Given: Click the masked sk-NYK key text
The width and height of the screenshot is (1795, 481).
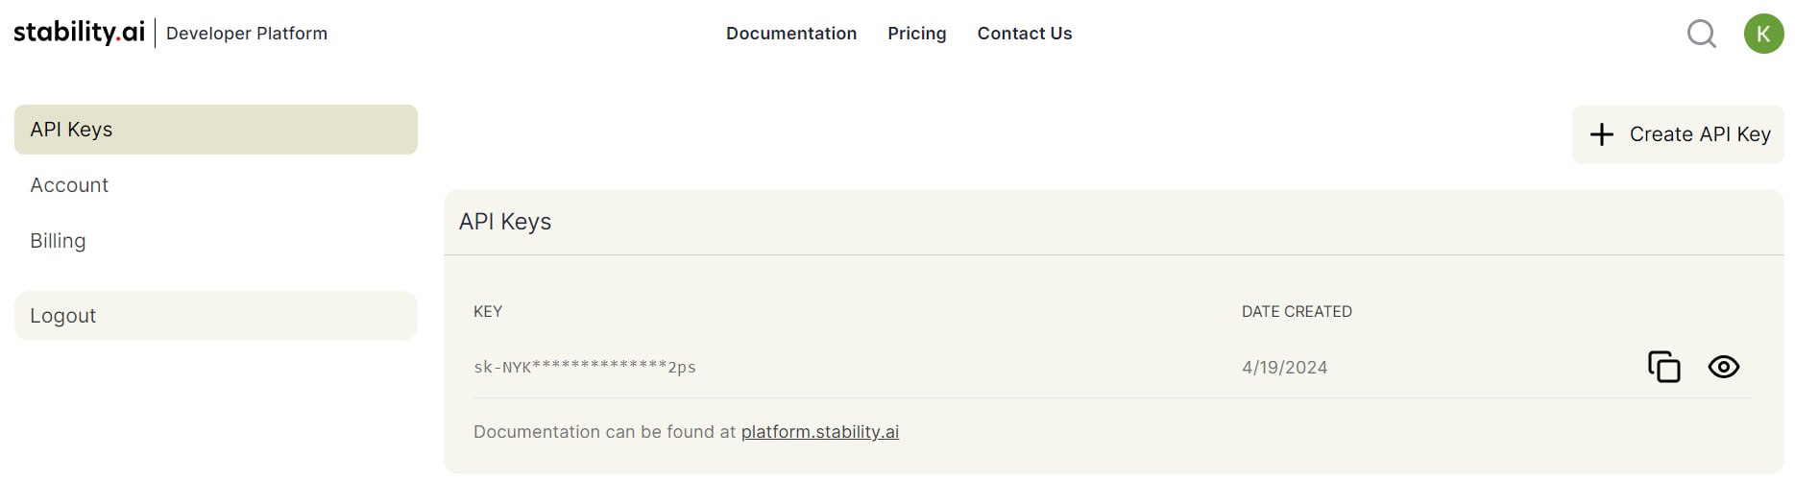Looking at the screenshot, I should point(584,367).
